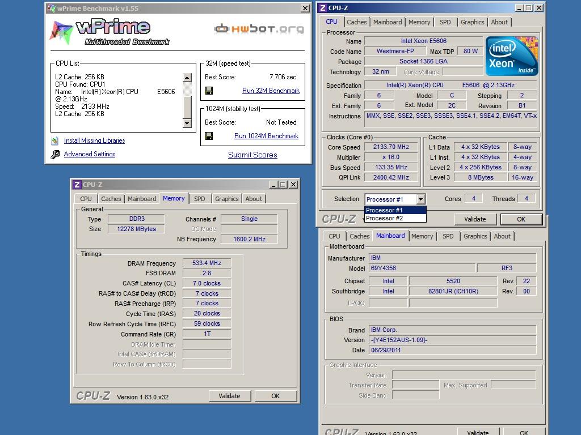Image resolution: width=581 pixels, height=435 pixels.
Task: Click the Instructions field listing MMX, SSE
Action: [451, 119]
